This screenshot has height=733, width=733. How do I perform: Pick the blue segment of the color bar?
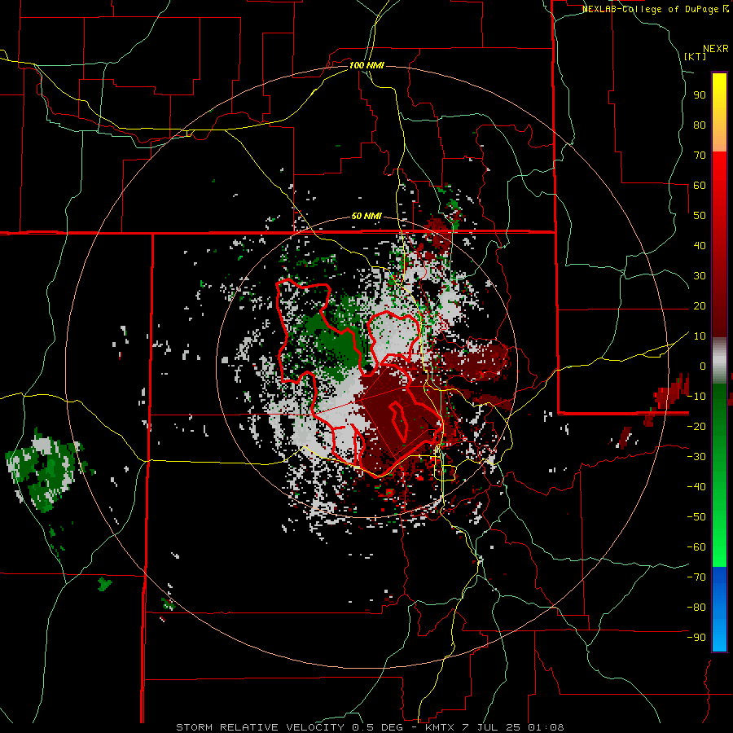pyautogui.click(x=719, y=609)
